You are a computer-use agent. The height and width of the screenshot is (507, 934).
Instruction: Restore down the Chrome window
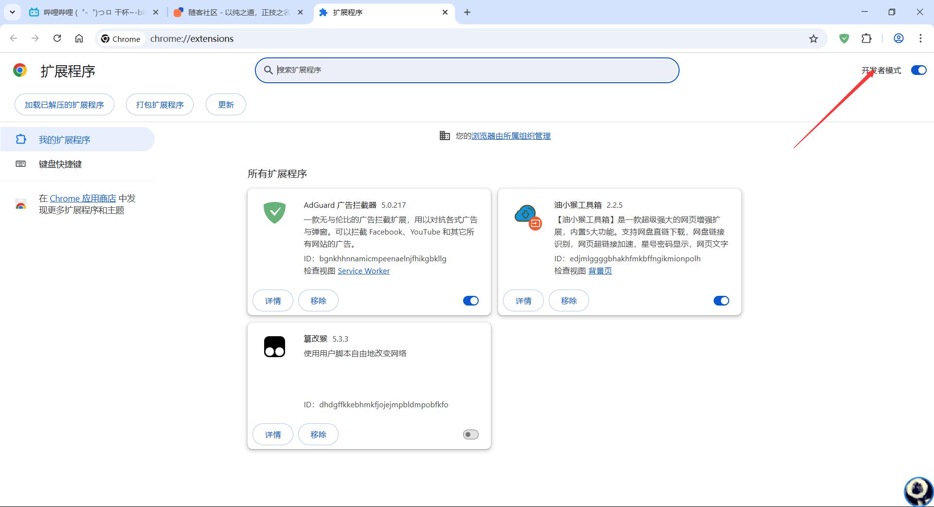[x=892, y=12]
